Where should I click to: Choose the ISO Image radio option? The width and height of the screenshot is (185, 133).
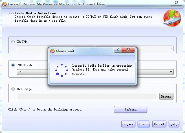point(13,89)
